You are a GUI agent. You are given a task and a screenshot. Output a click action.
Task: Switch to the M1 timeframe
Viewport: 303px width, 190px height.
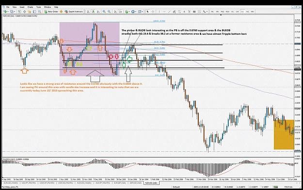212,12
